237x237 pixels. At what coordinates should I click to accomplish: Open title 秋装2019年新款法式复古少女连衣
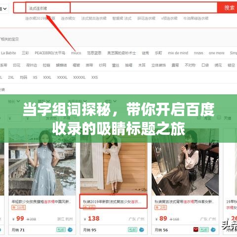point(112,201)
